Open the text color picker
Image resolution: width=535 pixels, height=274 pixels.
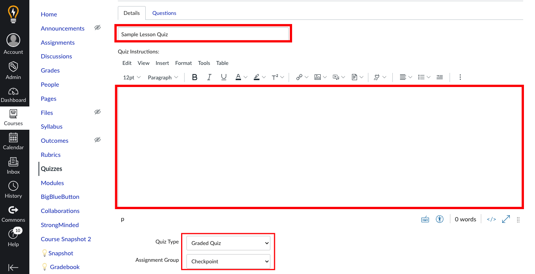point(238,77)
